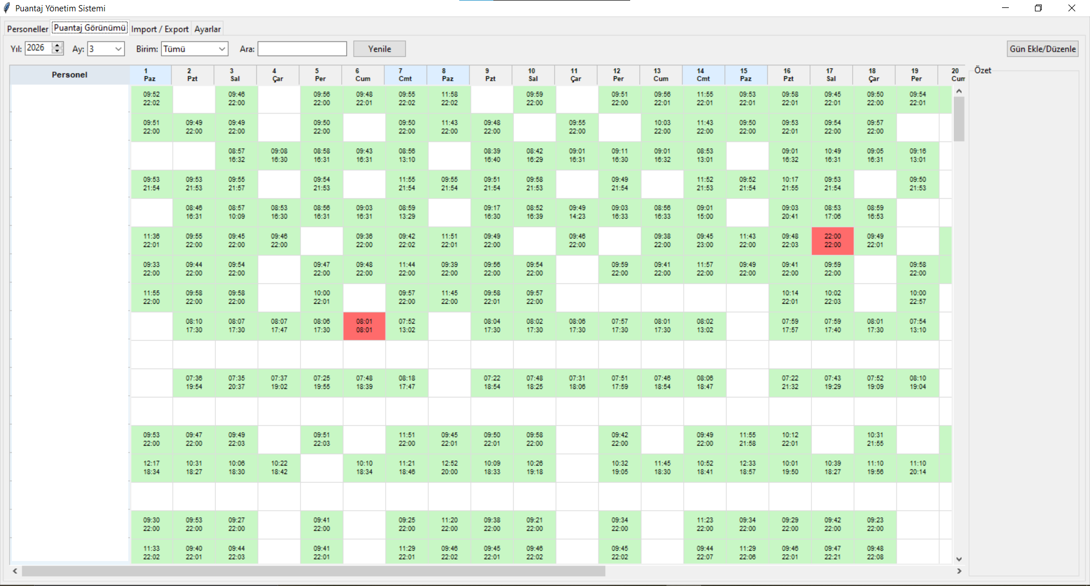Select the Puantaj Görünümü tab
Image resolution: width=1090 pixels, height=586 pixels.
(90, 28)
